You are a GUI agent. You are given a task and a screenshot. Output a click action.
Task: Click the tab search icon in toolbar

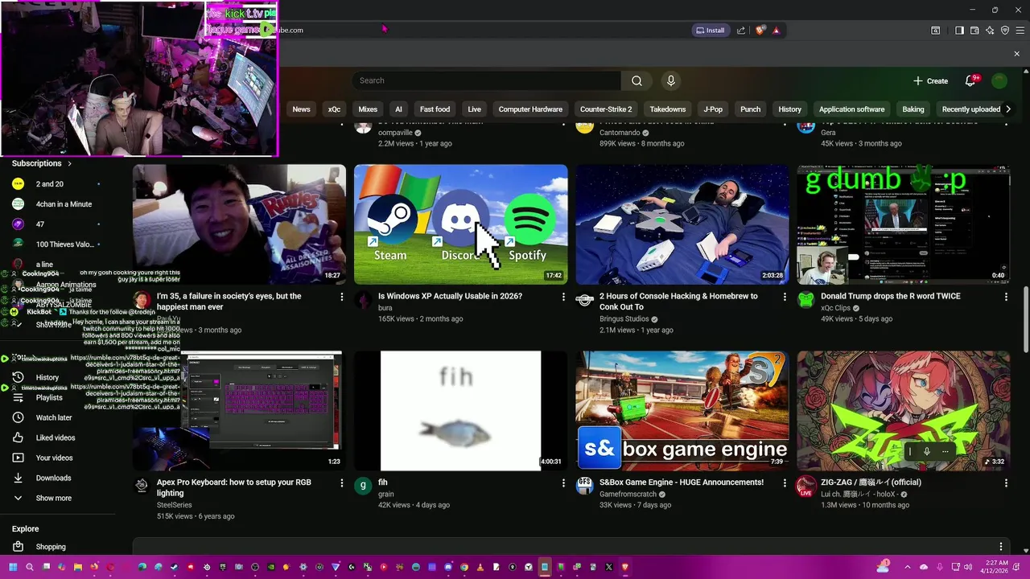click(x=936, y=31)
